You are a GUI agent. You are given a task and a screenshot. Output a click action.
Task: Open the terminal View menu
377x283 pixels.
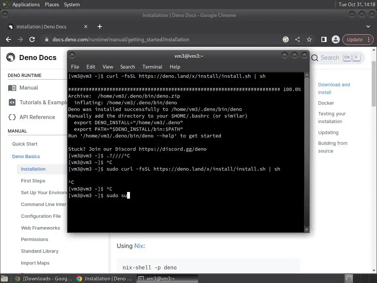coord(108,67)
